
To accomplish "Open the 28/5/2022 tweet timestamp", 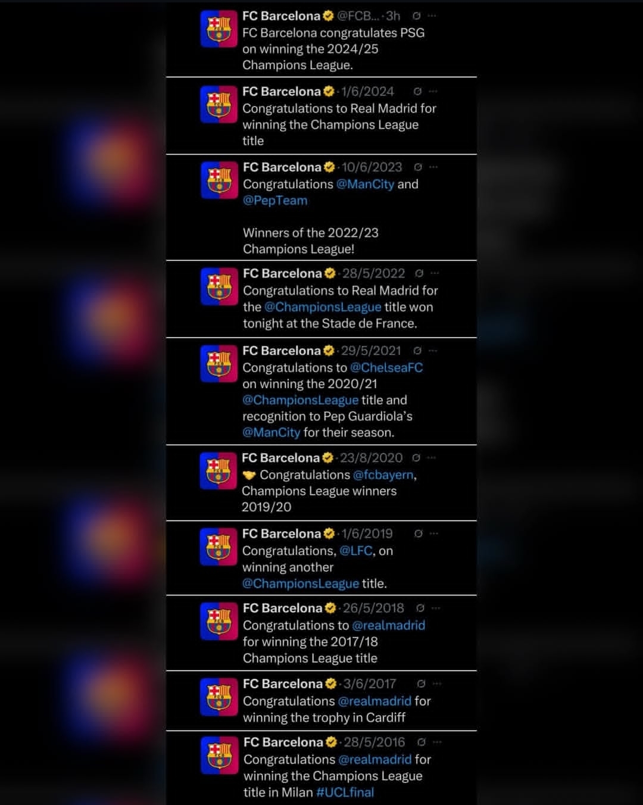I will (373, 273).
